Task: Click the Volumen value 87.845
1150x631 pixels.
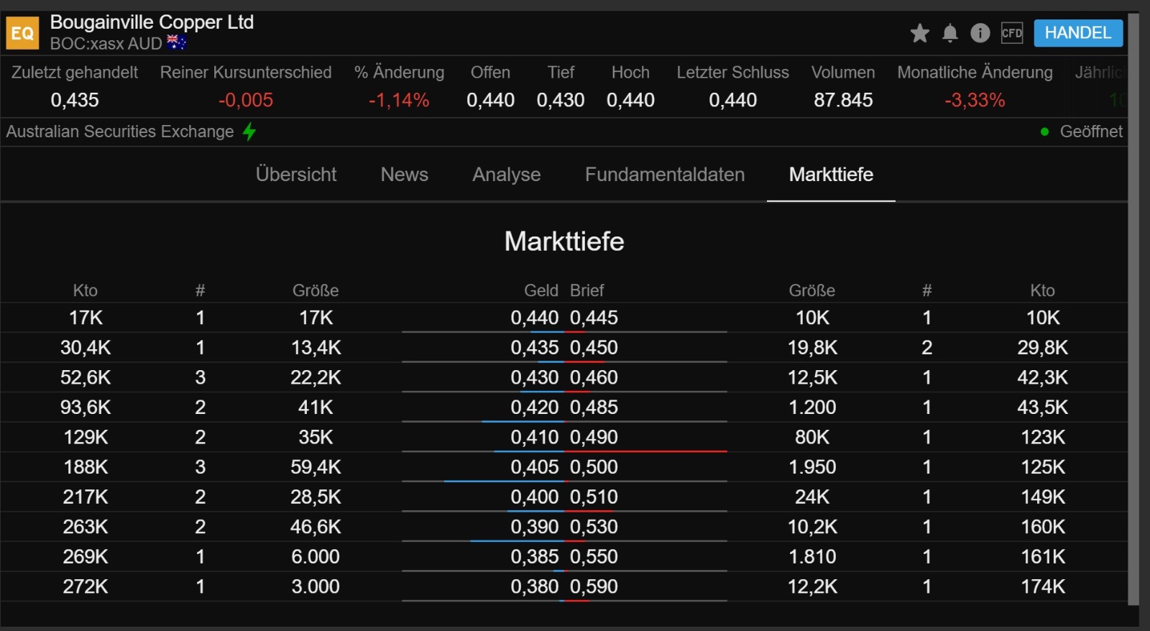Action: click(x=843, y=100)
